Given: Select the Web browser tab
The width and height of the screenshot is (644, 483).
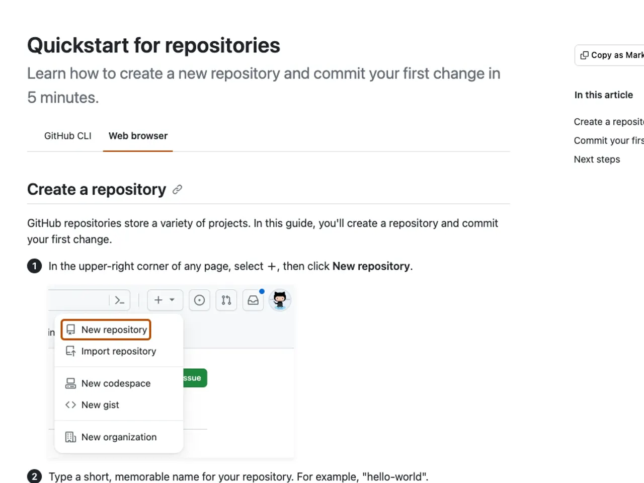Looking at the screenshot, I should pyautogui.click(x=138, y=136).
